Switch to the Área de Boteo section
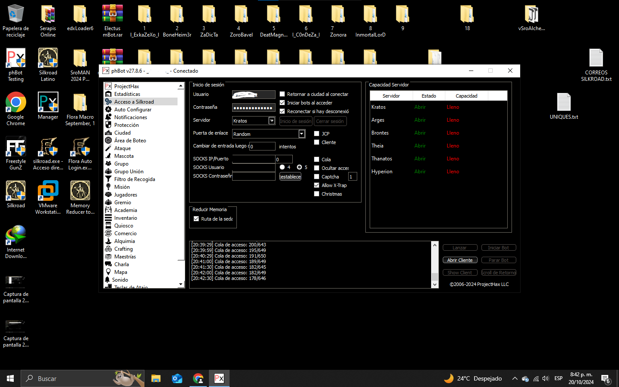The height and width of the screenshot is (387, 619). point(130,141)
